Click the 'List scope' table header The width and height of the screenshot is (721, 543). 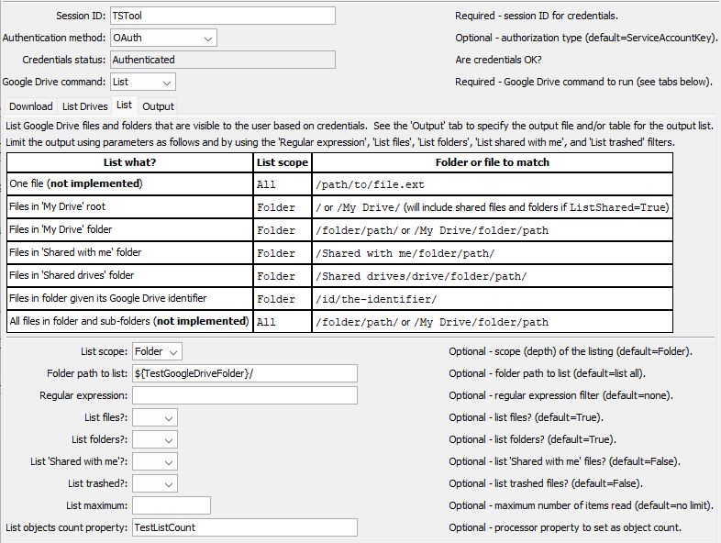pyautogui.click(x=283, y=162)
